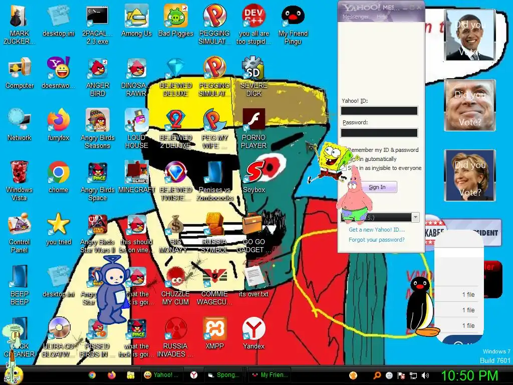
Task: Open the RUSSIA SYMBOL icon
Action: point(214,233)
